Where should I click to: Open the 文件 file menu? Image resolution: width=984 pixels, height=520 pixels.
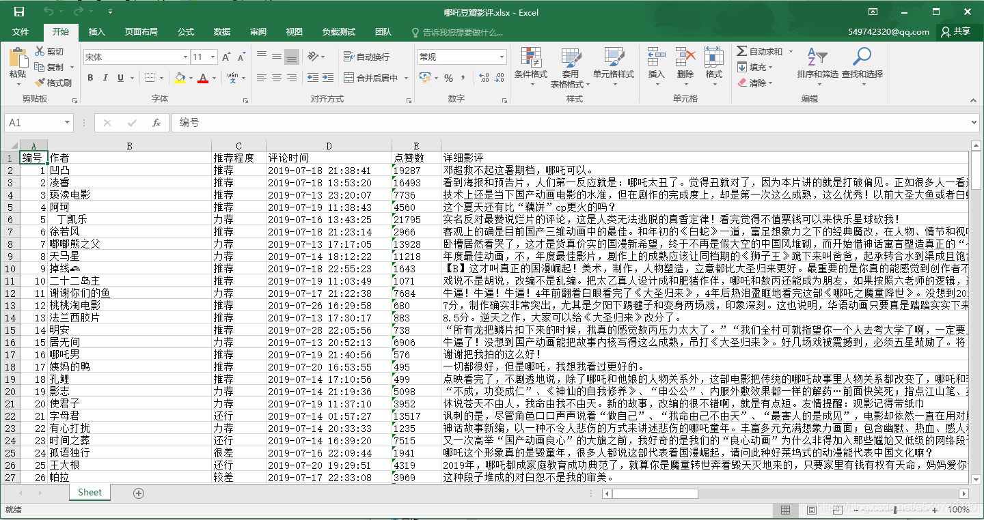tap(20, 32)
